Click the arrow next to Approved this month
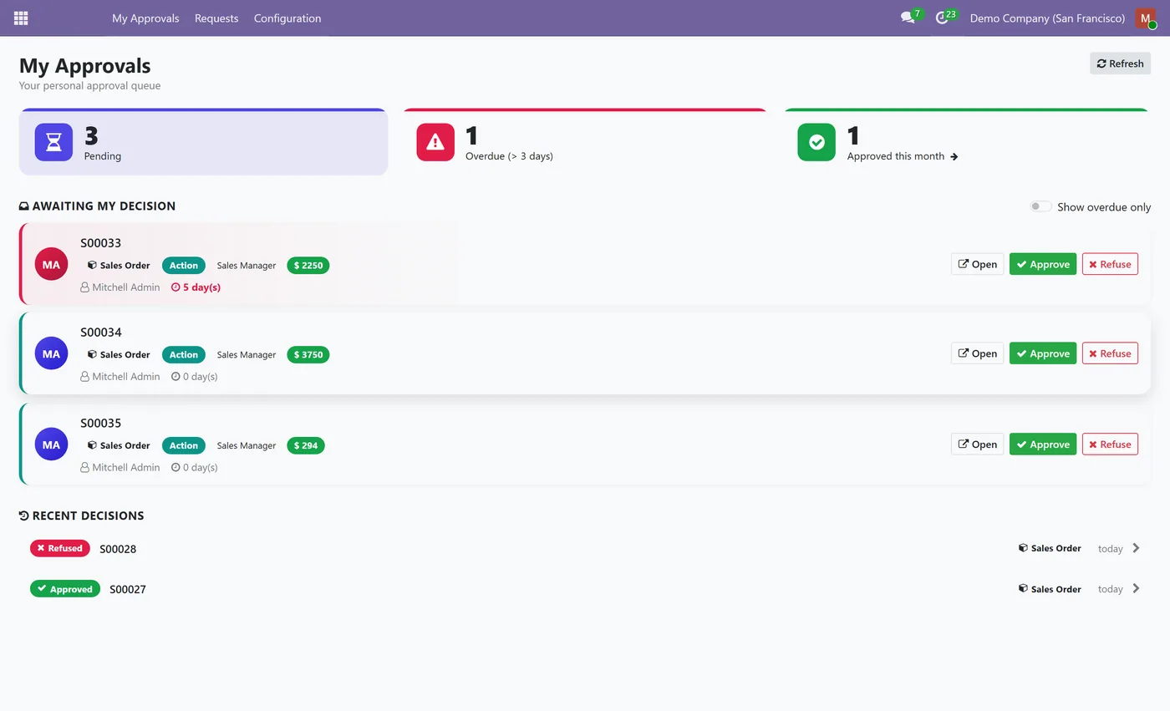The width and height of the screenshot is (1170, 711). coord(954,156)
